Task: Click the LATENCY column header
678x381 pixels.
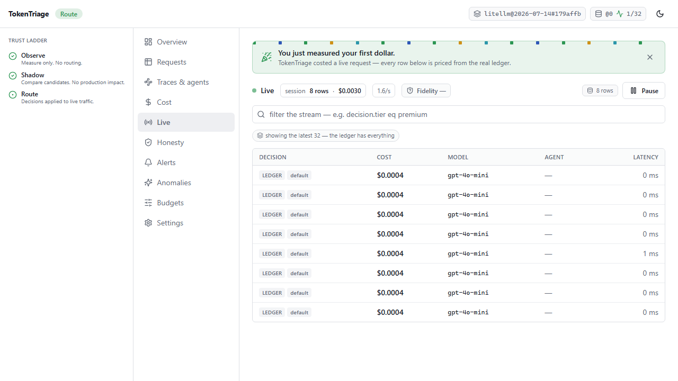Action: (x=646, y=157)
